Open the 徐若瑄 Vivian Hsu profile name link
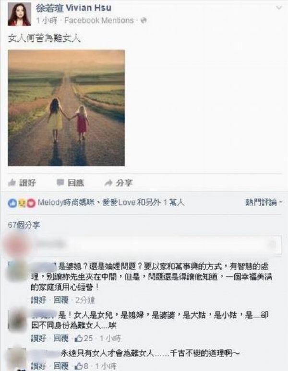 coord(73,8)
